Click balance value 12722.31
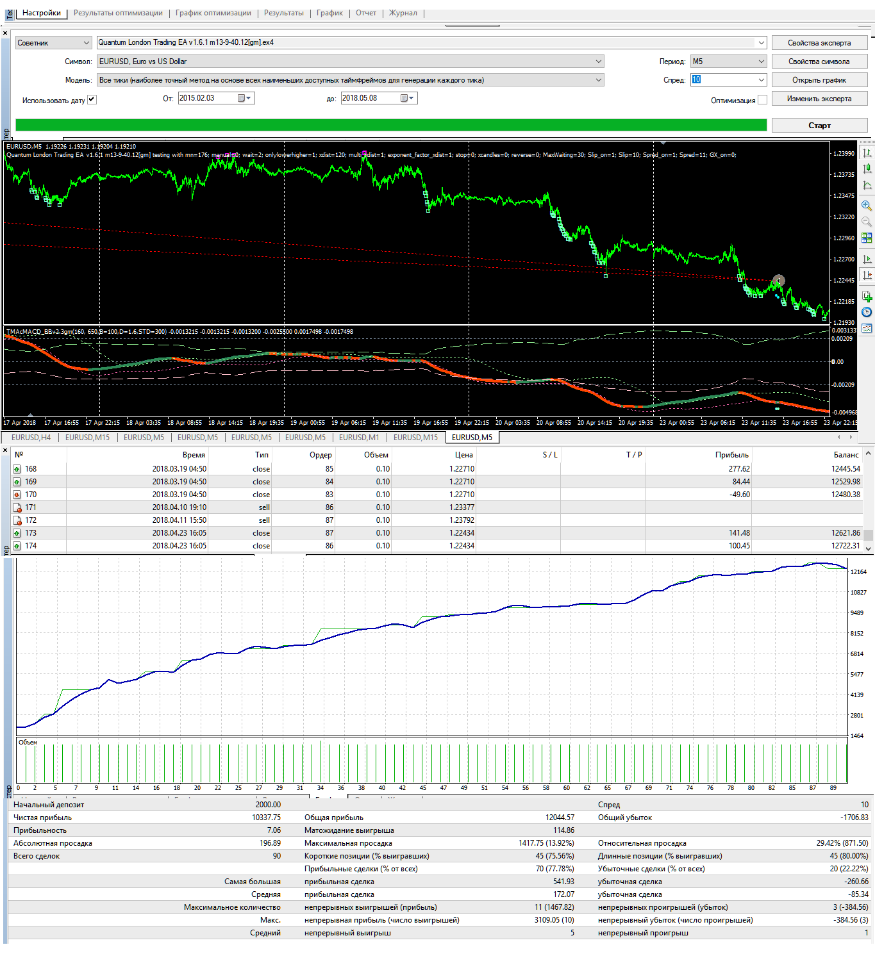This screenshot has height=954, width=875. [846, 546]
